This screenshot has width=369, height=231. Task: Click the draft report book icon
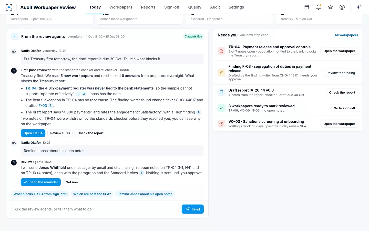coord(221,92)
